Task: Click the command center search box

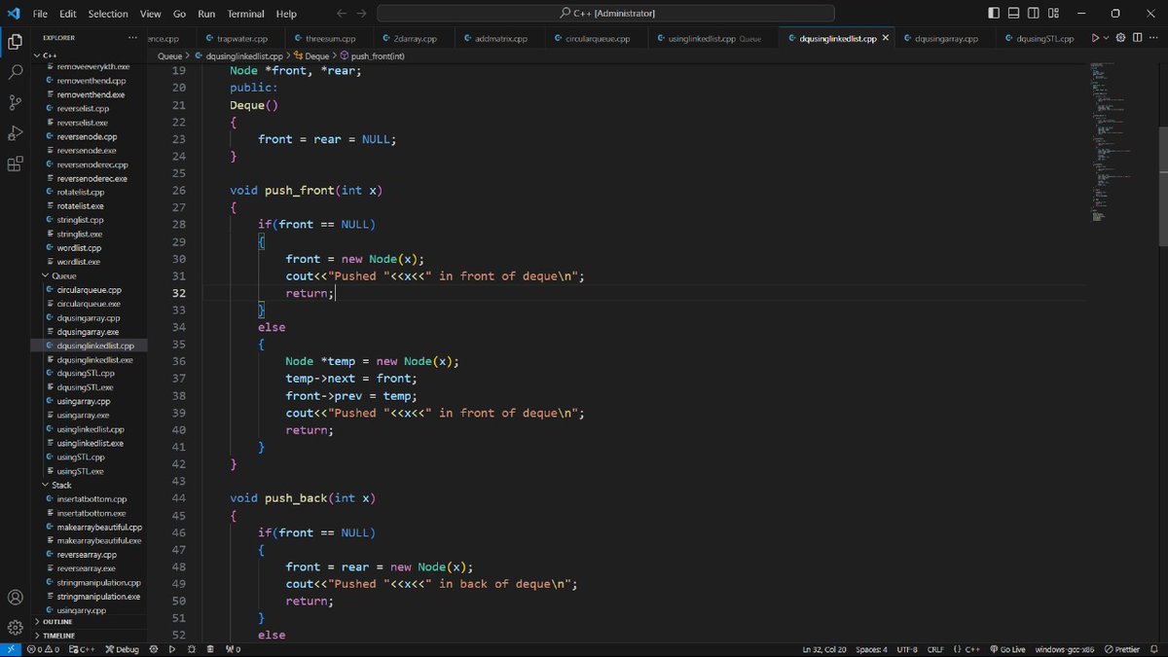Action: (605, 14)
